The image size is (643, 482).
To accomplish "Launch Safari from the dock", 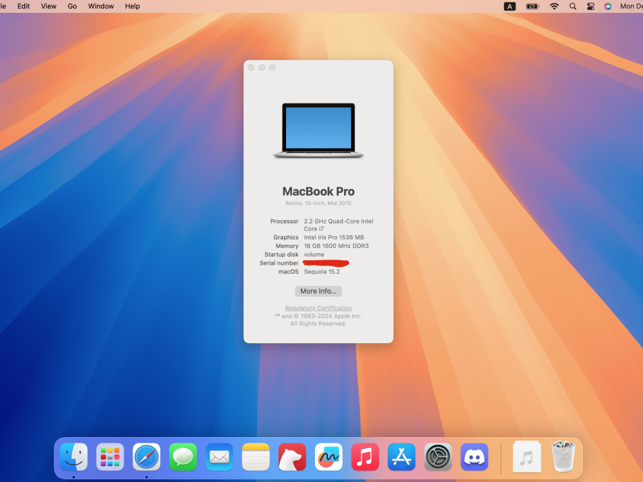I will (x=147, y=456).
